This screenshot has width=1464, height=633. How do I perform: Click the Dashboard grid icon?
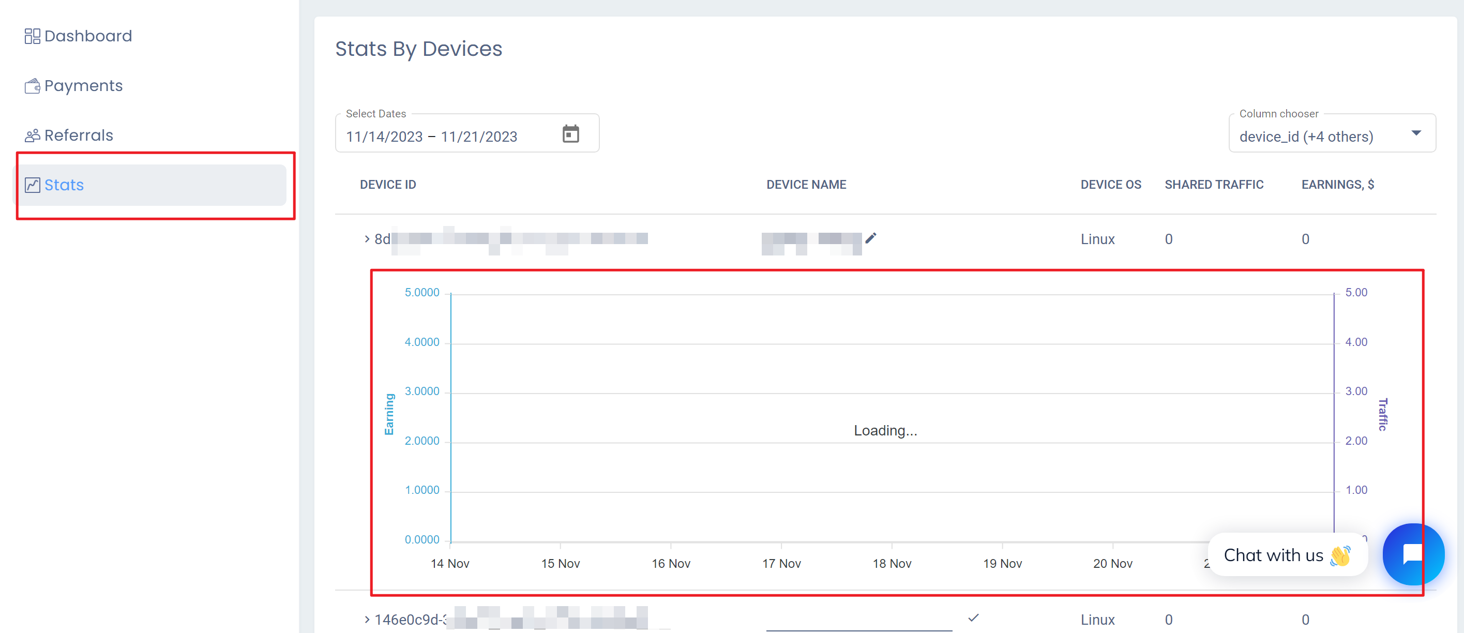33,36
